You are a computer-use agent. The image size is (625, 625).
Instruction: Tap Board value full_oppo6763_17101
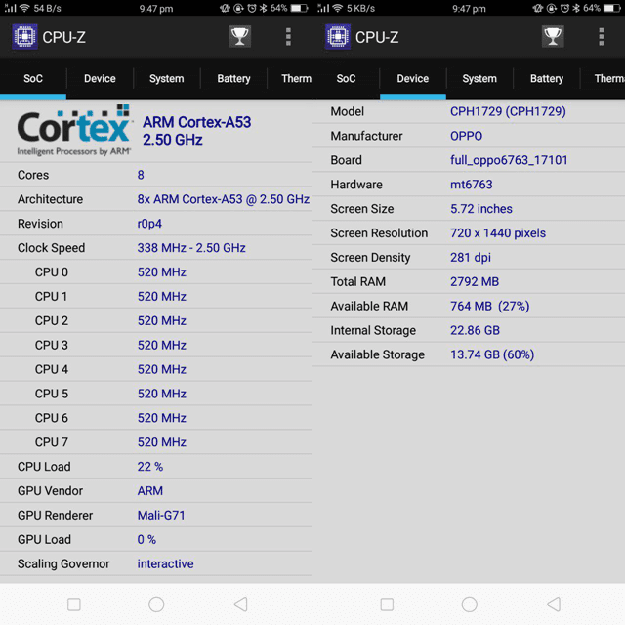tap(509, 160)
